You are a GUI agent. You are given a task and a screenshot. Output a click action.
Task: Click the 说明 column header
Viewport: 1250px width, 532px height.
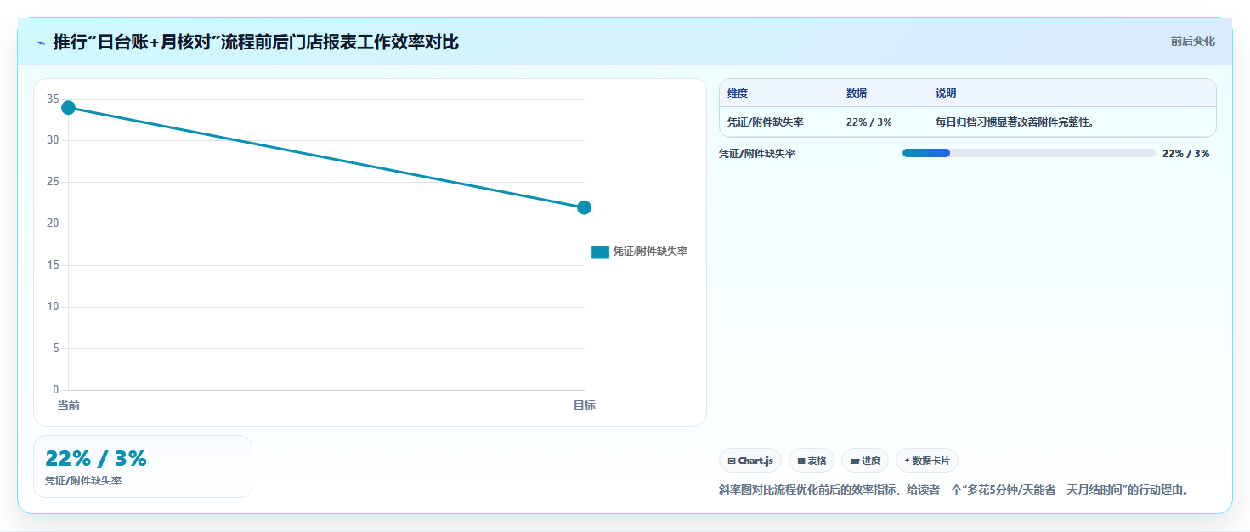946,93
